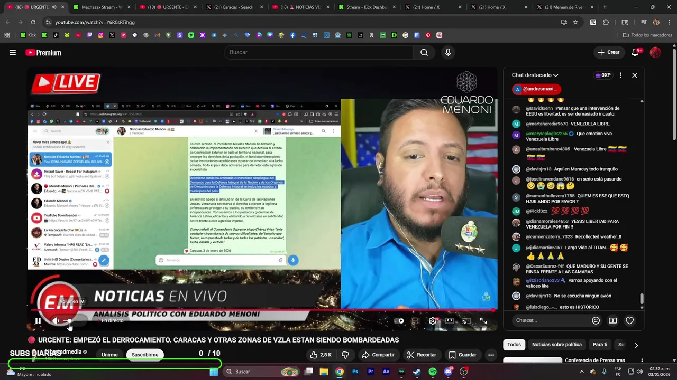Show hidden system tray icons
Image resolution: width=677 pixels, height=380 pixels.
tap(581, 372)
